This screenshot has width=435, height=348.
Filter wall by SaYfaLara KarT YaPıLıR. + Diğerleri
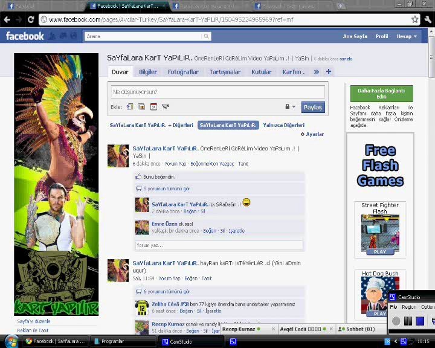pyautogui.click(x=152, y=125)
